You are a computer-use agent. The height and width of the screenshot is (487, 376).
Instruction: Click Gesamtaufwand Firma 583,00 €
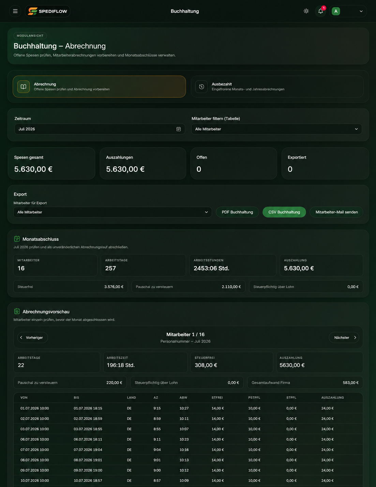point(350,383)
